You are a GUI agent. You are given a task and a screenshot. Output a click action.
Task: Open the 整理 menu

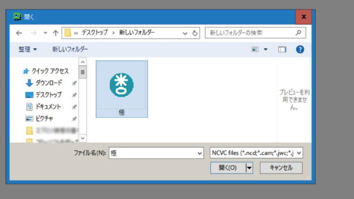[28, 49]
